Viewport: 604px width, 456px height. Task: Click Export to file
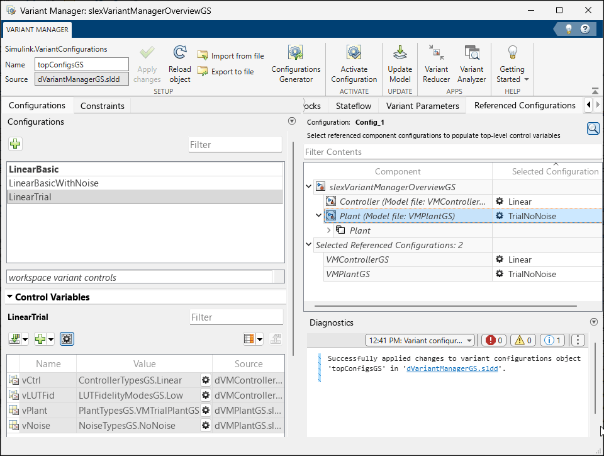(226, 72)
